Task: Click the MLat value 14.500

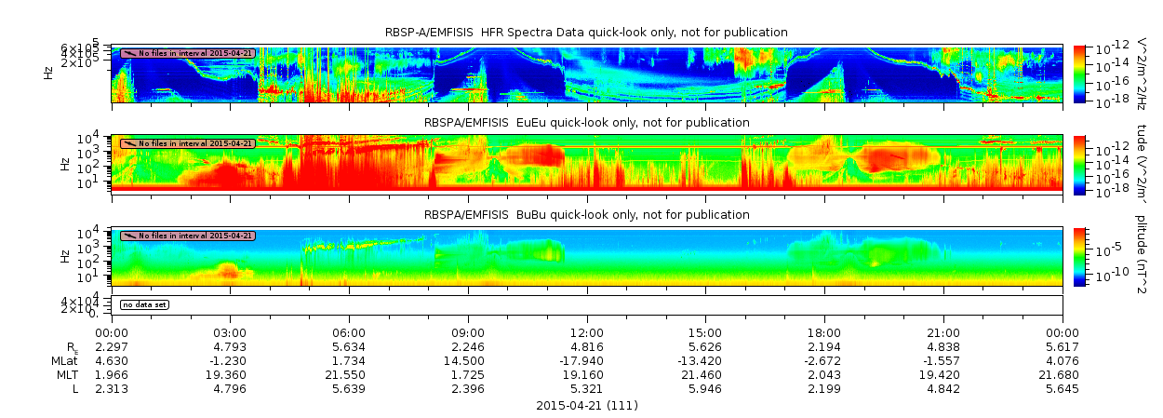Action: coord(465,361)
